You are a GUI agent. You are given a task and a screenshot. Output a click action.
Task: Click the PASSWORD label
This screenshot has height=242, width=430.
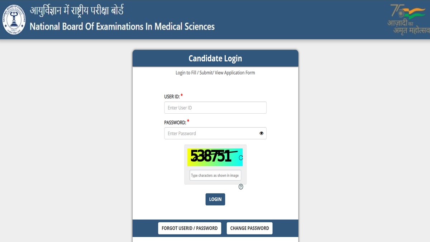pos(175,123)
